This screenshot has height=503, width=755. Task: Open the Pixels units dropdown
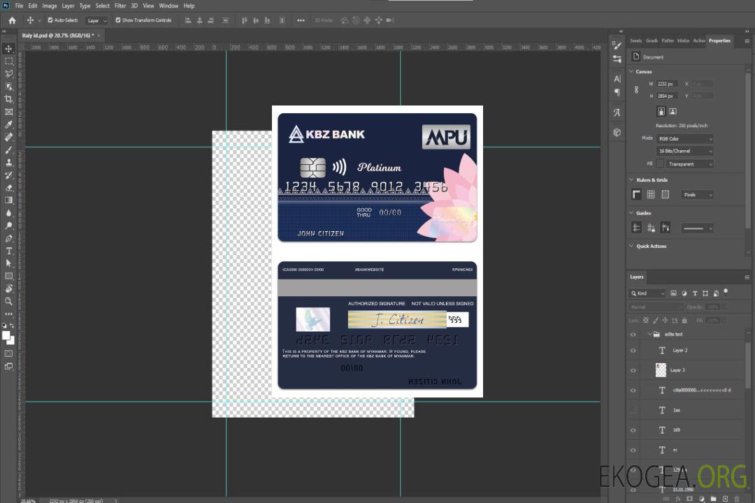697,195
